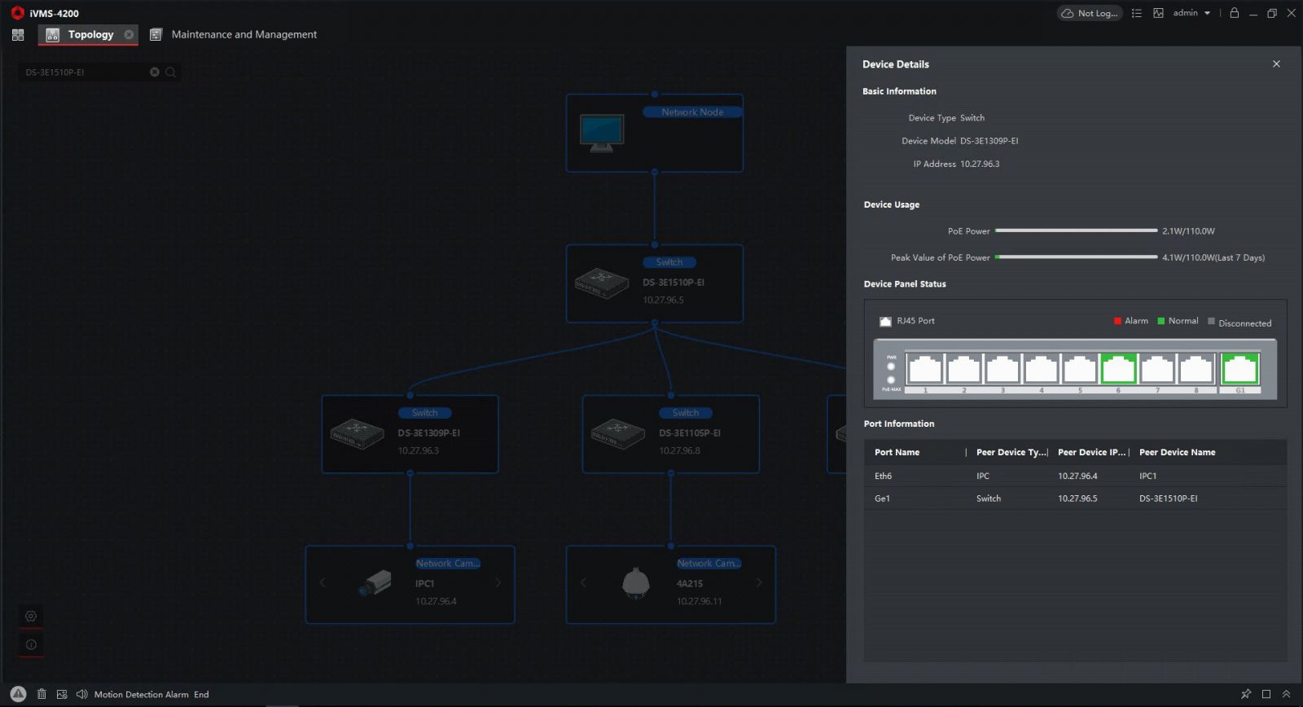Select green port 6 on panel

[1118, 369]
